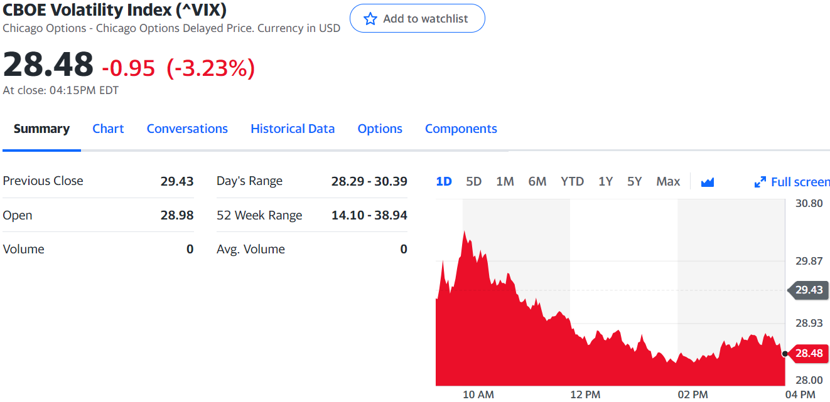Click the red 28.48 current price marker
This screenshot has height=402, width=830.
coord(808,353)
